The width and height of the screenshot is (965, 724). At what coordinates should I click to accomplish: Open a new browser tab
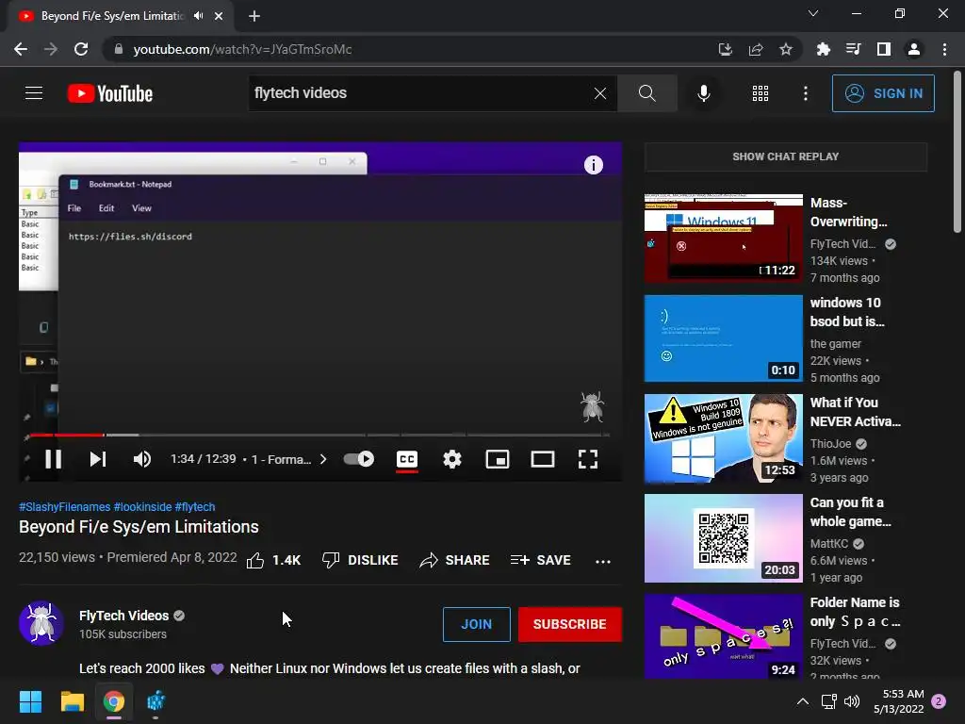tap(254, 16)
